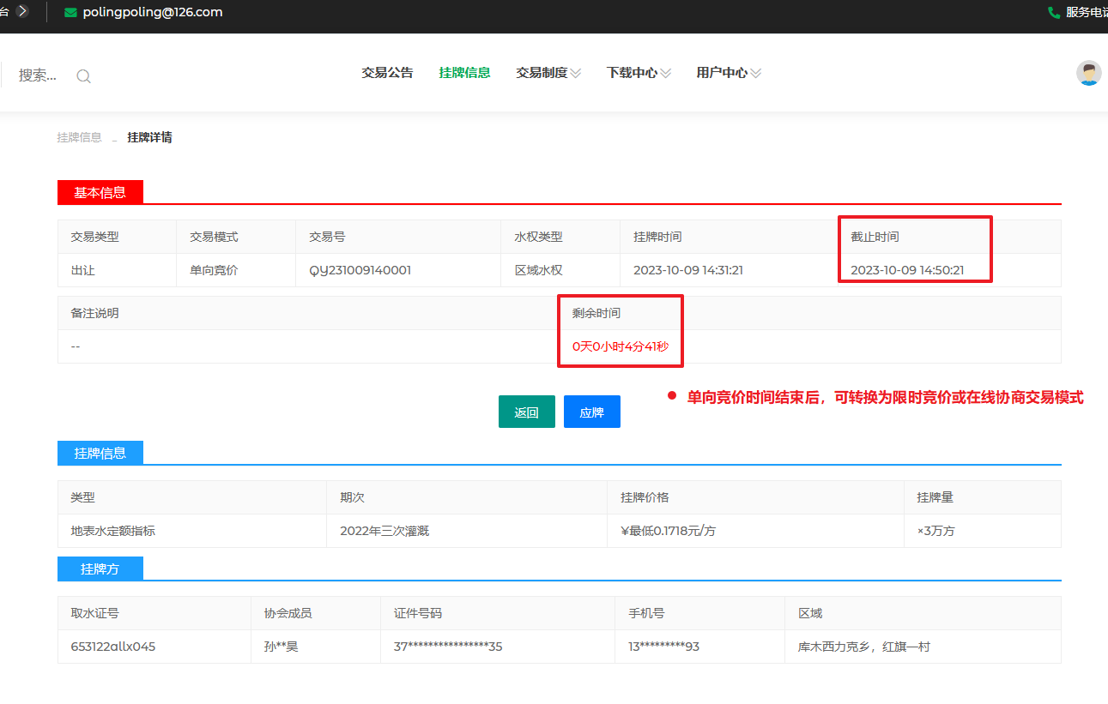Click the green envelope mail icon
This screenshot has width=1108, height=704.
[70, 13]
